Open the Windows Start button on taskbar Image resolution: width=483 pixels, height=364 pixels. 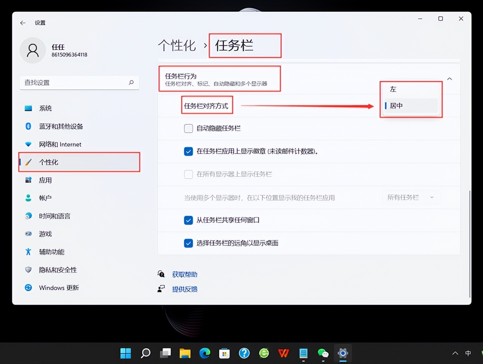[126, 353]
